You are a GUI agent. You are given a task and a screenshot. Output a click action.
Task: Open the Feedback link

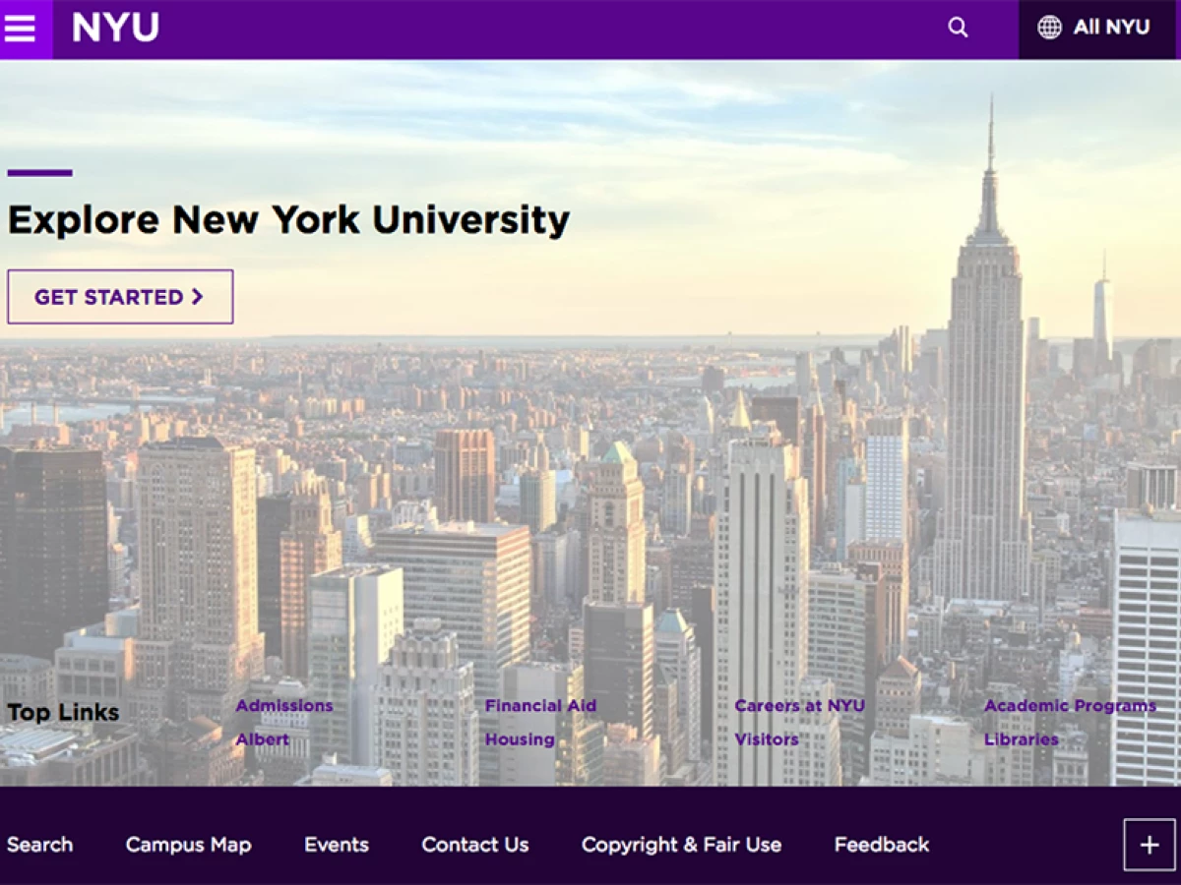click(x=882, y=845)
